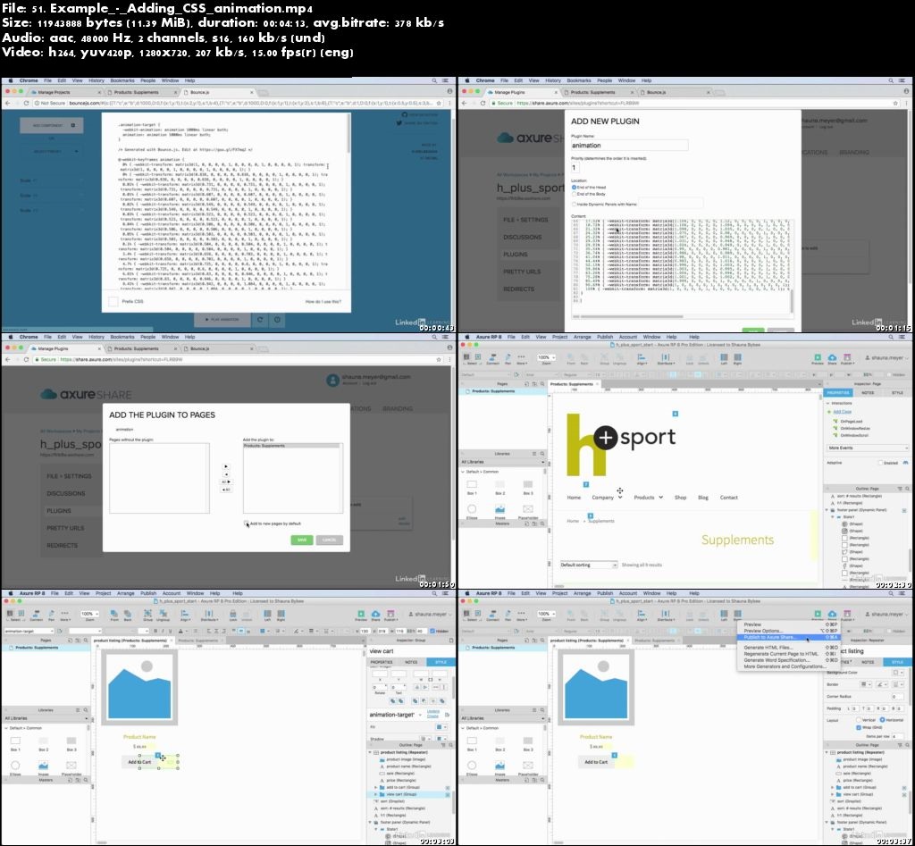Click Update style link in view cart frame
915x846 pixels.
[433, 711]
